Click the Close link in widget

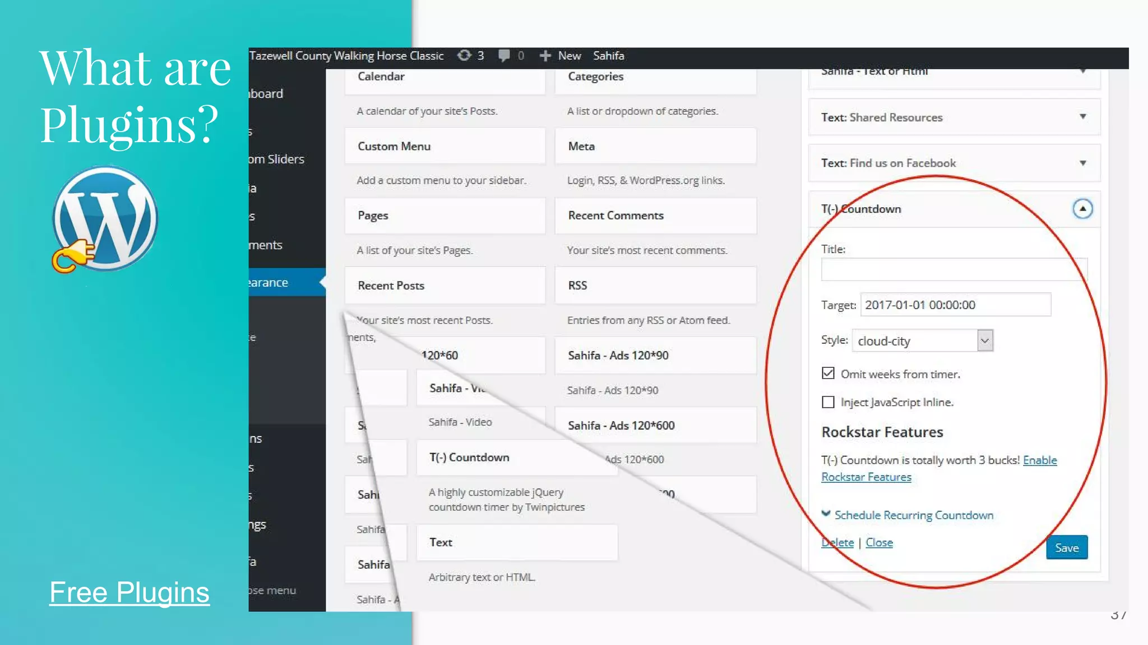coord(879,542)
